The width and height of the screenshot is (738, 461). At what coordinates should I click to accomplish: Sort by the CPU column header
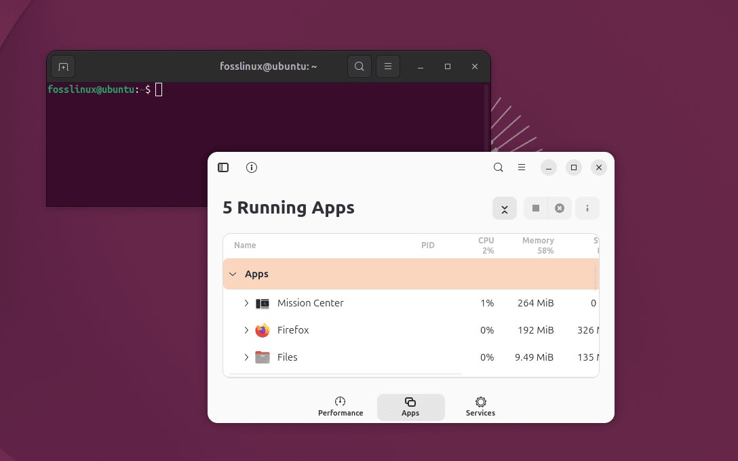486,245
